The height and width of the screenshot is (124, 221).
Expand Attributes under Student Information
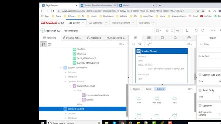(x=65, y=77)
